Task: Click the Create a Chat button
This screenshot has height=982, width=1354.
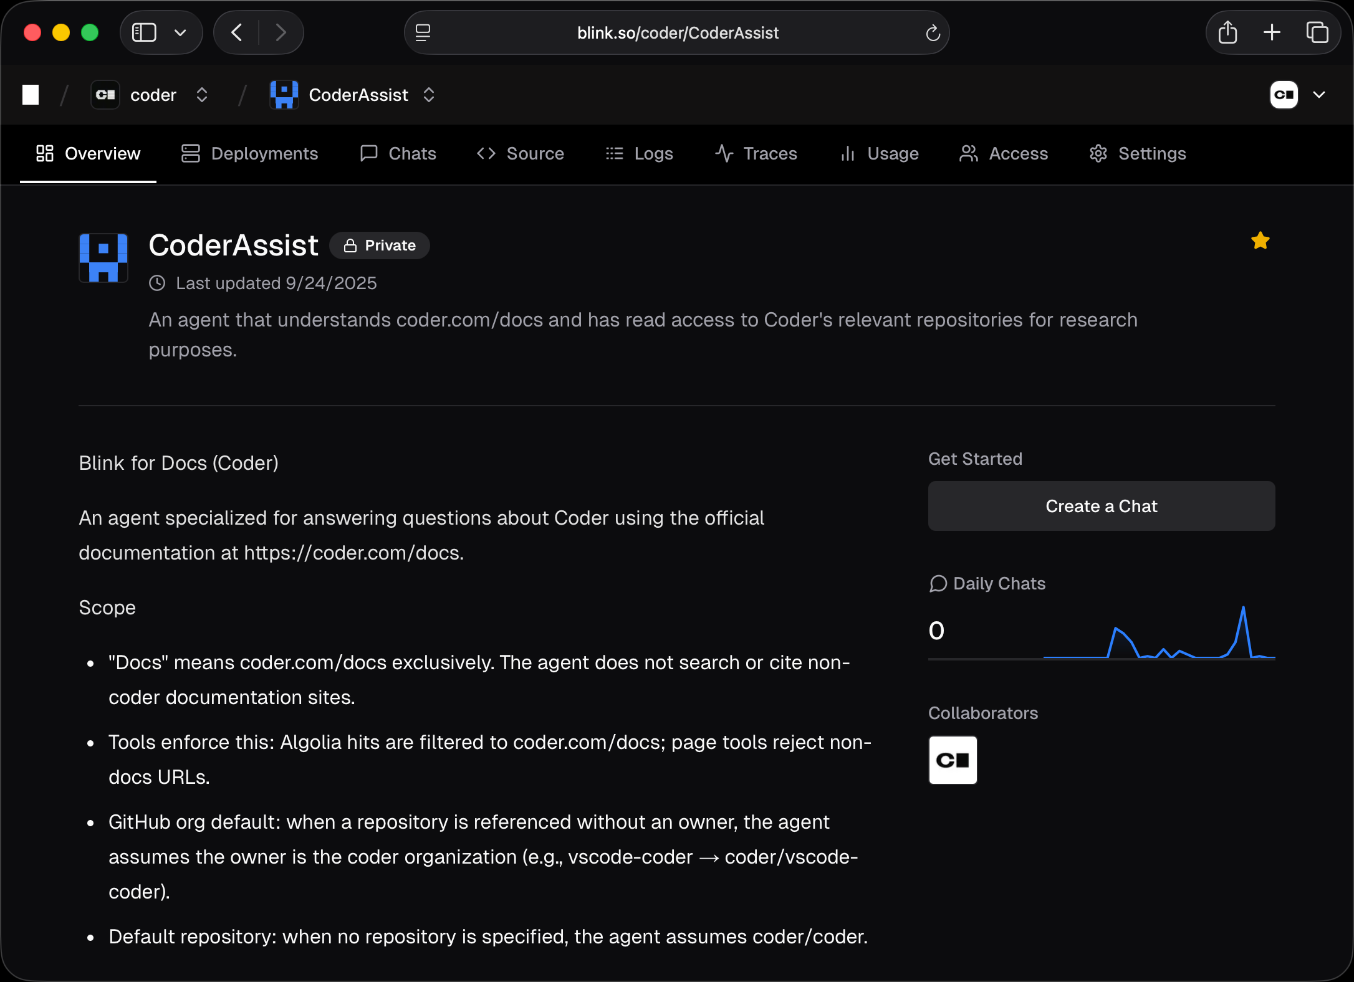Action: coord(1101,506)
